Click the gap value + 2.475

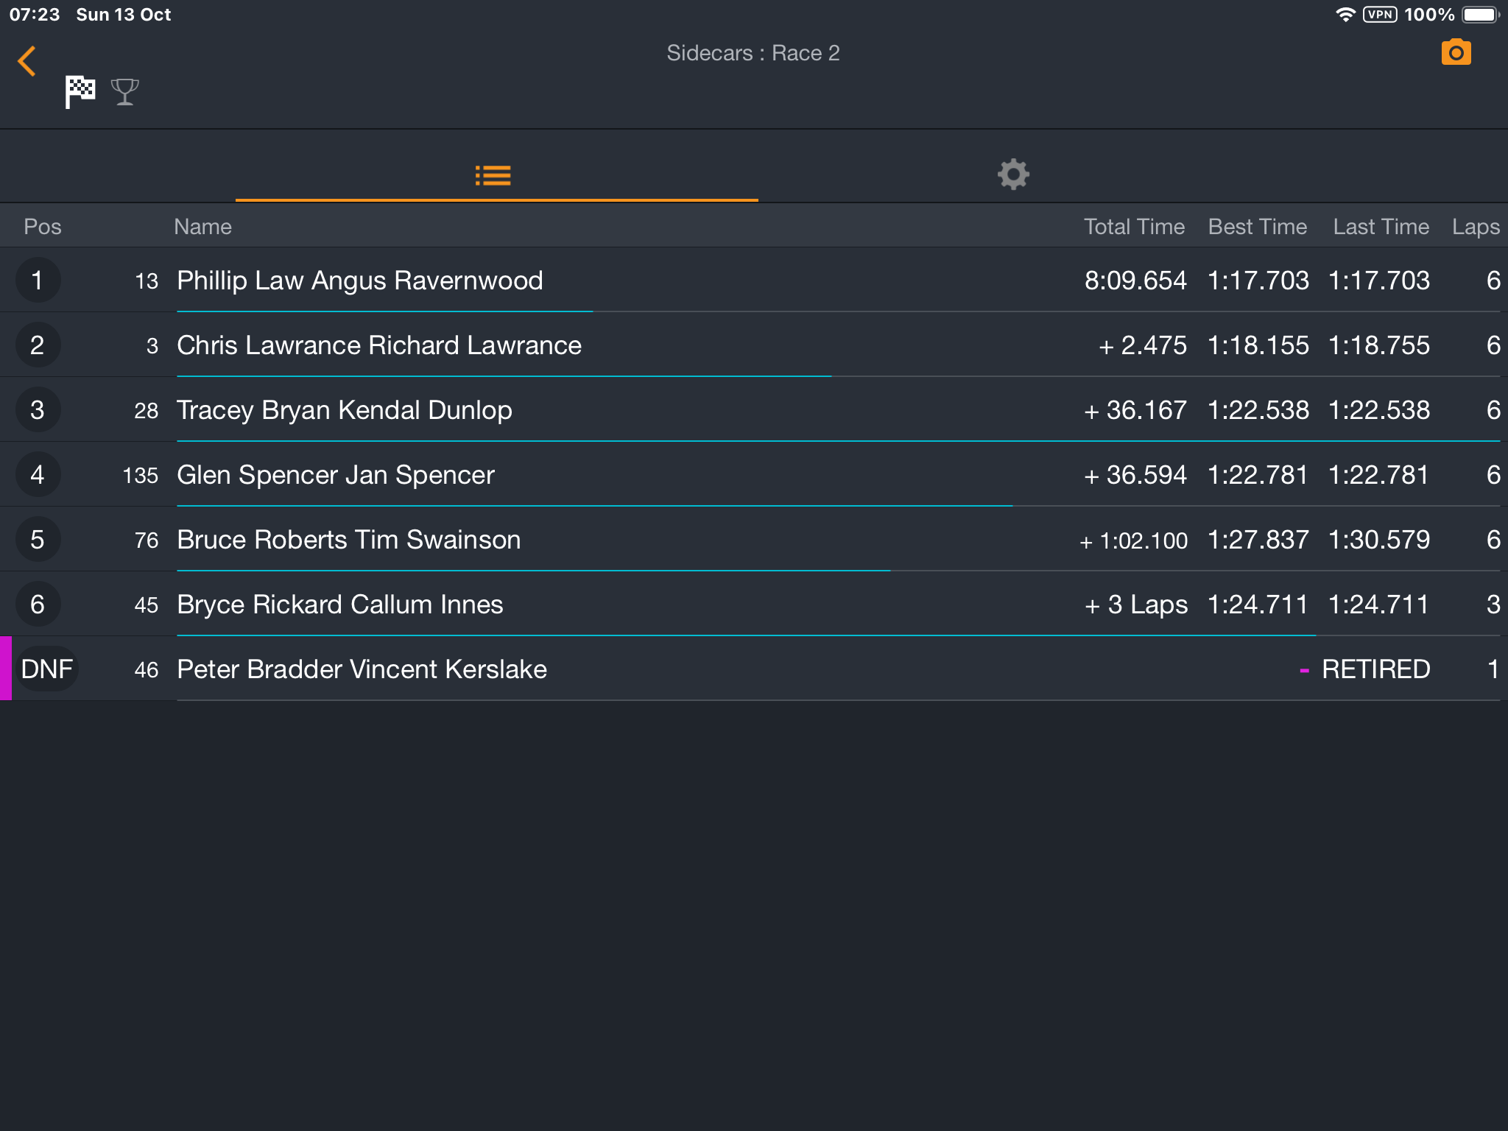click(x=1143, y=345)
